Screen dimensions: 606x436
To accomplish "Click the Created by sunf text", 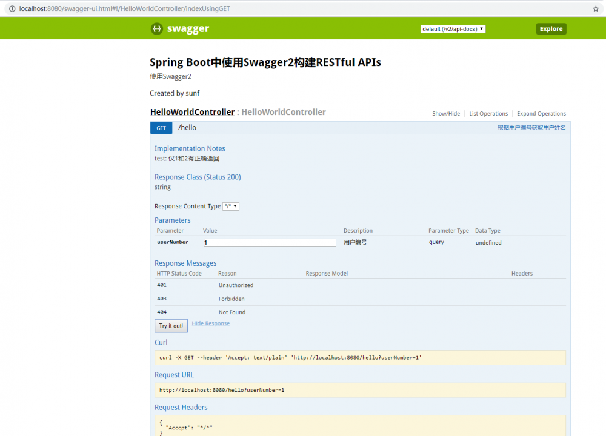I will tap(175, 93).
